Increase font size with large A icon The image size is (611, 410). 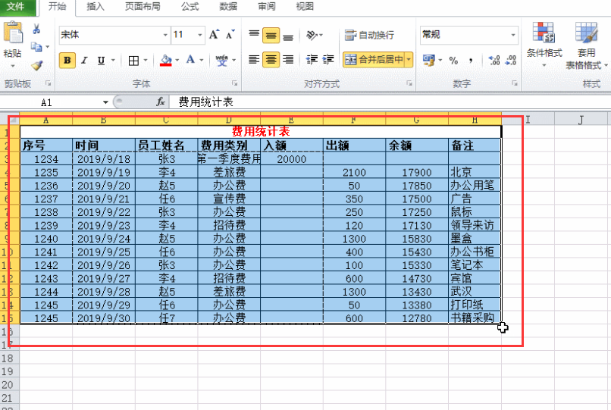coord(214,35)
